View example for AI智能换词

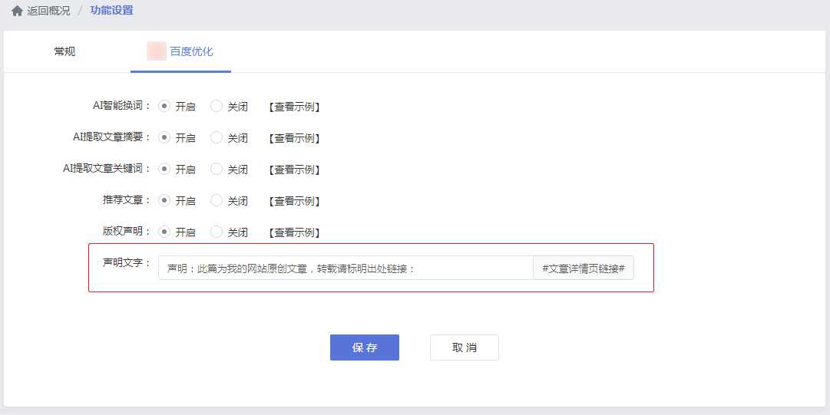(294, 107)
